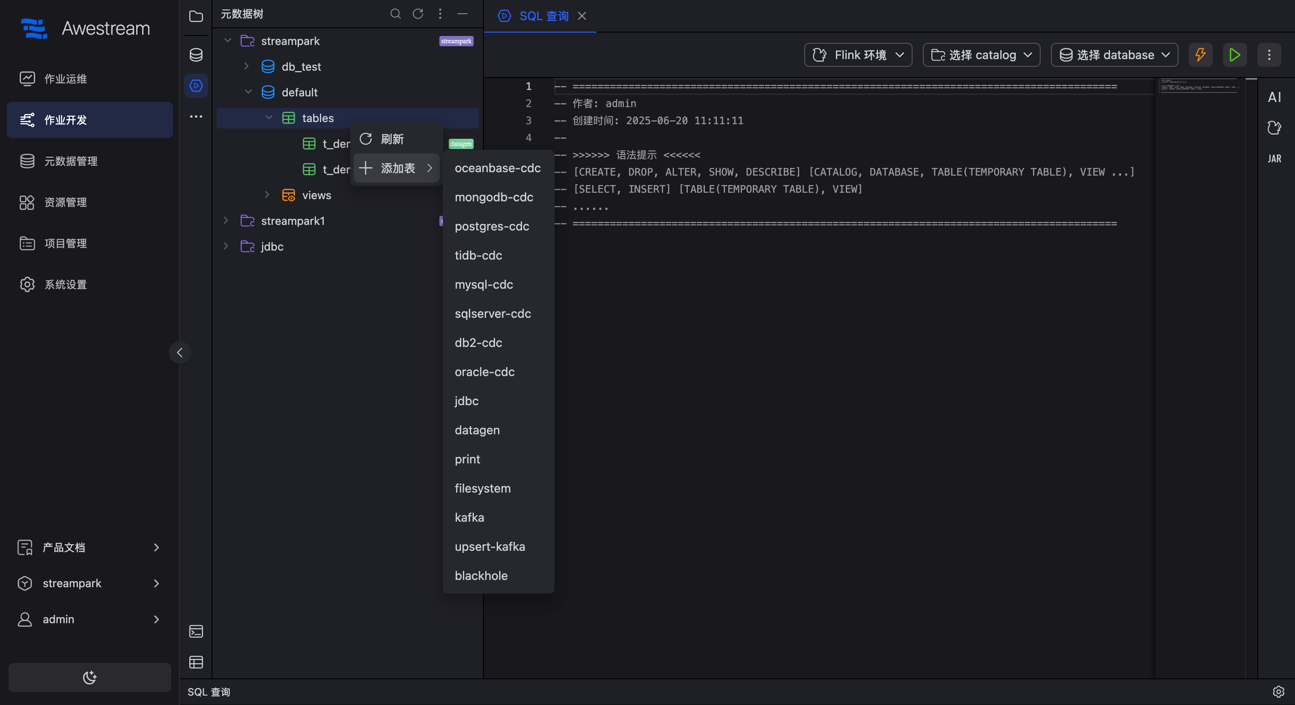Open the three-dot more icon in activity bar

click(196, 117)
